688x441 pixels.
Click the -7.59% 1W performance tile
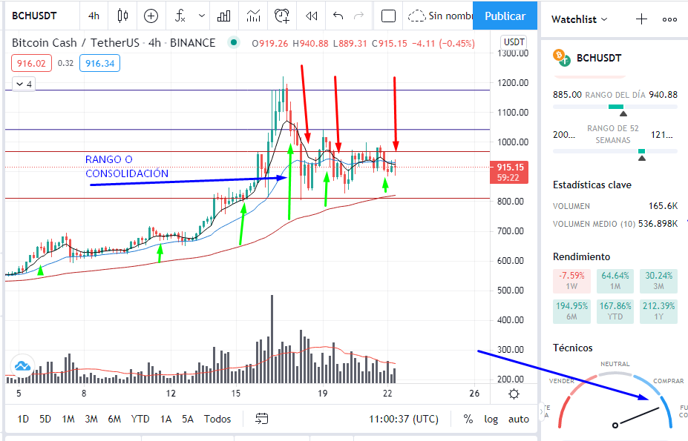(x=571, y=281)
